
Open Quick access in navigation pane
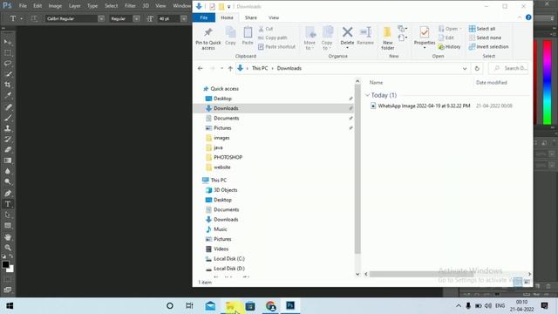coord(224,89)
